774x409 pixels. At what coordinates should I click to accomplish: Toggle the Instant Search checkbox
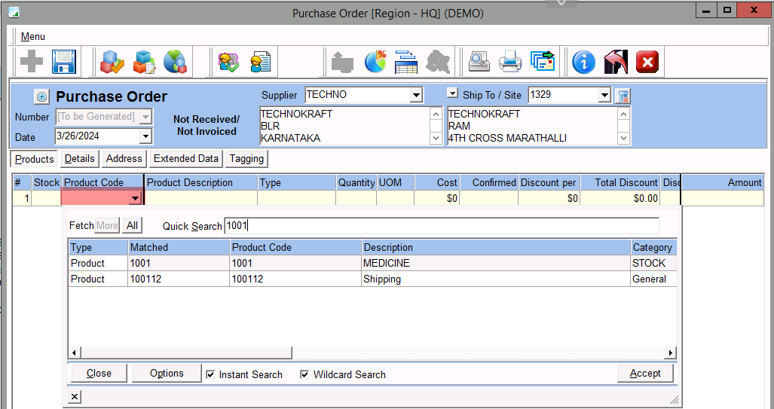tap(210, 374)
